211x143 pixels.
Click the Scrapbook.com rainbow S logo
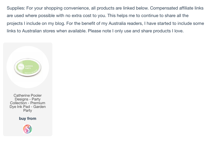tap(28, 129)
